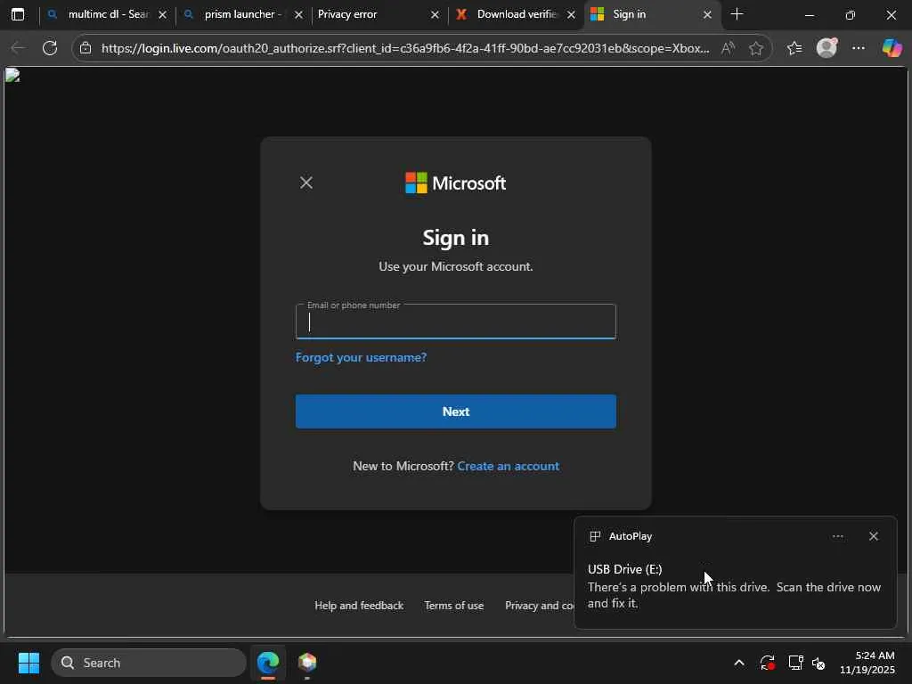The image size is (912, 684).
Task: Click the Next button
Action: 456,411
